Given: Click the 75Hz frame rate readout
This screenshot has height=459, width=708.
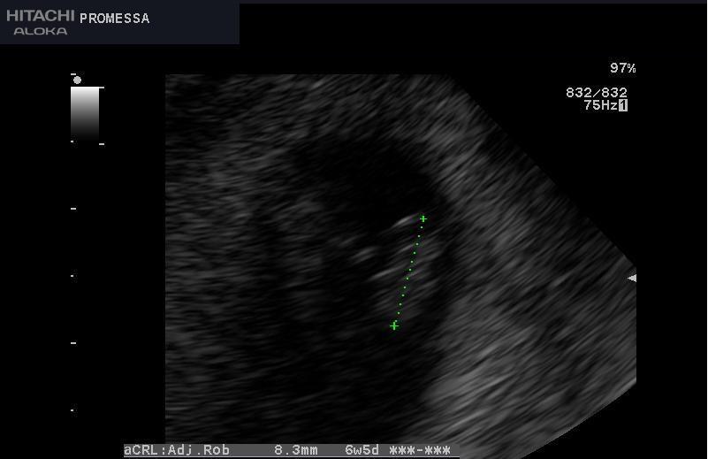Looking at the screenshot, I should pos(600,105).
